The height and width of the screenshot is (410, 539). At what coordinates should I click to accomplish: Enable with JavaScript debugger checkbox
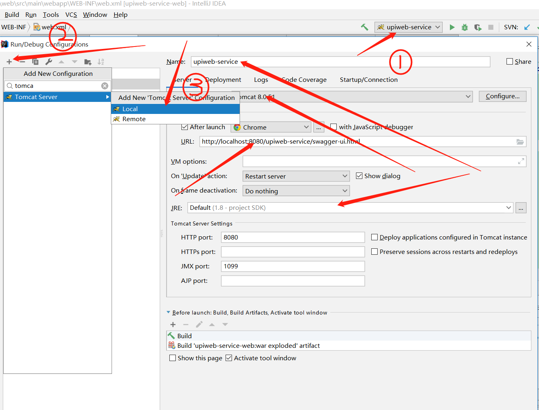[x=334, y=127]
